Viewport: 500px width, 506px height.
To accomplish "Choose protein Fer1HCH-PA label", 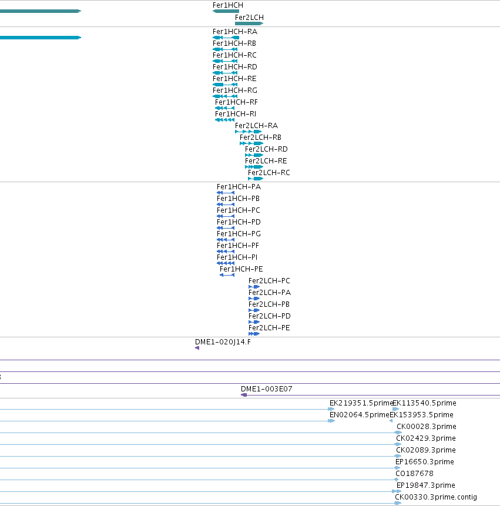I will pyautogui.click(x=239, y=187).
